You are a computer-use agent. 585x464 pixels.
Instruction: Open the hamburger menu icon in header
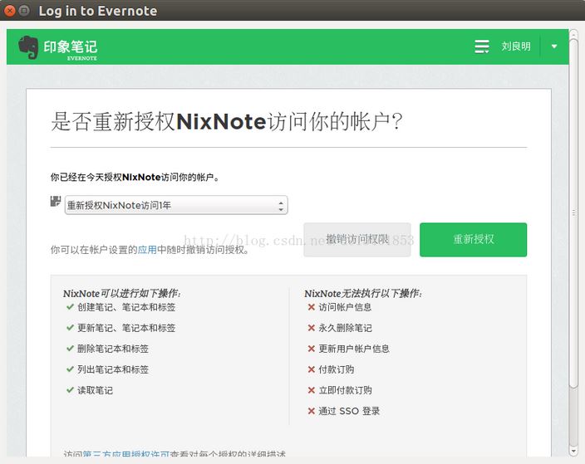[x=482, y=46]
